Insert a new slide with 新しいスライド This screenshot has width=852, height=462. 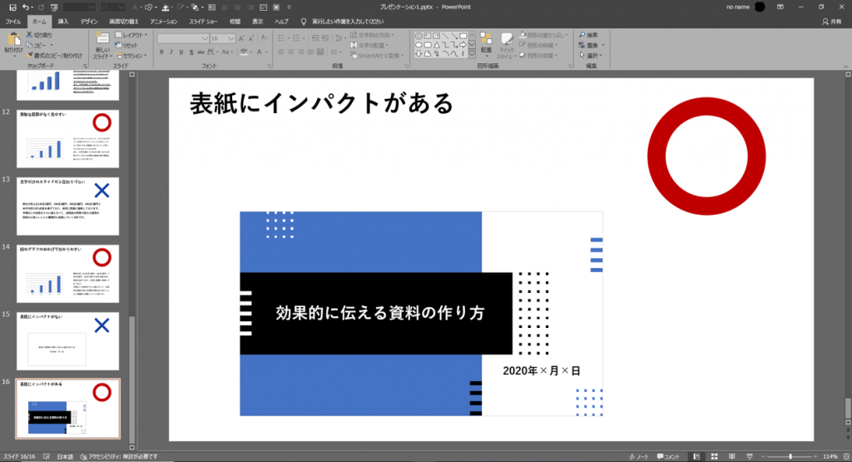[102, 45]
